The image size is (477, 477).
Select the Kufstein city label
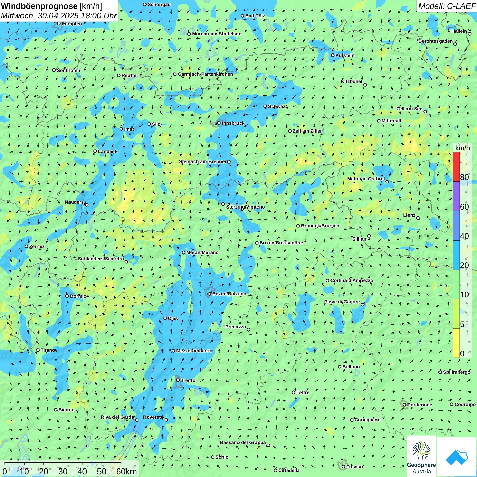[x=345, y=55]
